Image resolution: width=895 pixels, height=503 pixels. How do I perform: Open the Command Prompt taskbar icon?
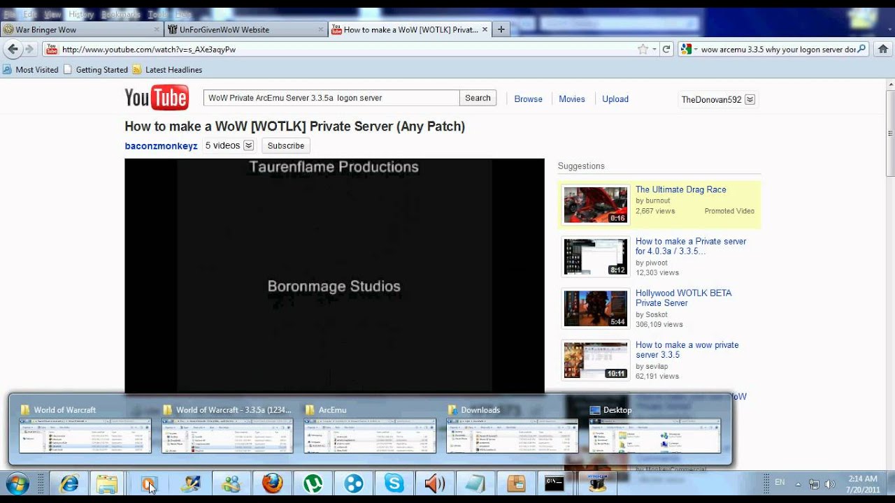coord(554,483)
